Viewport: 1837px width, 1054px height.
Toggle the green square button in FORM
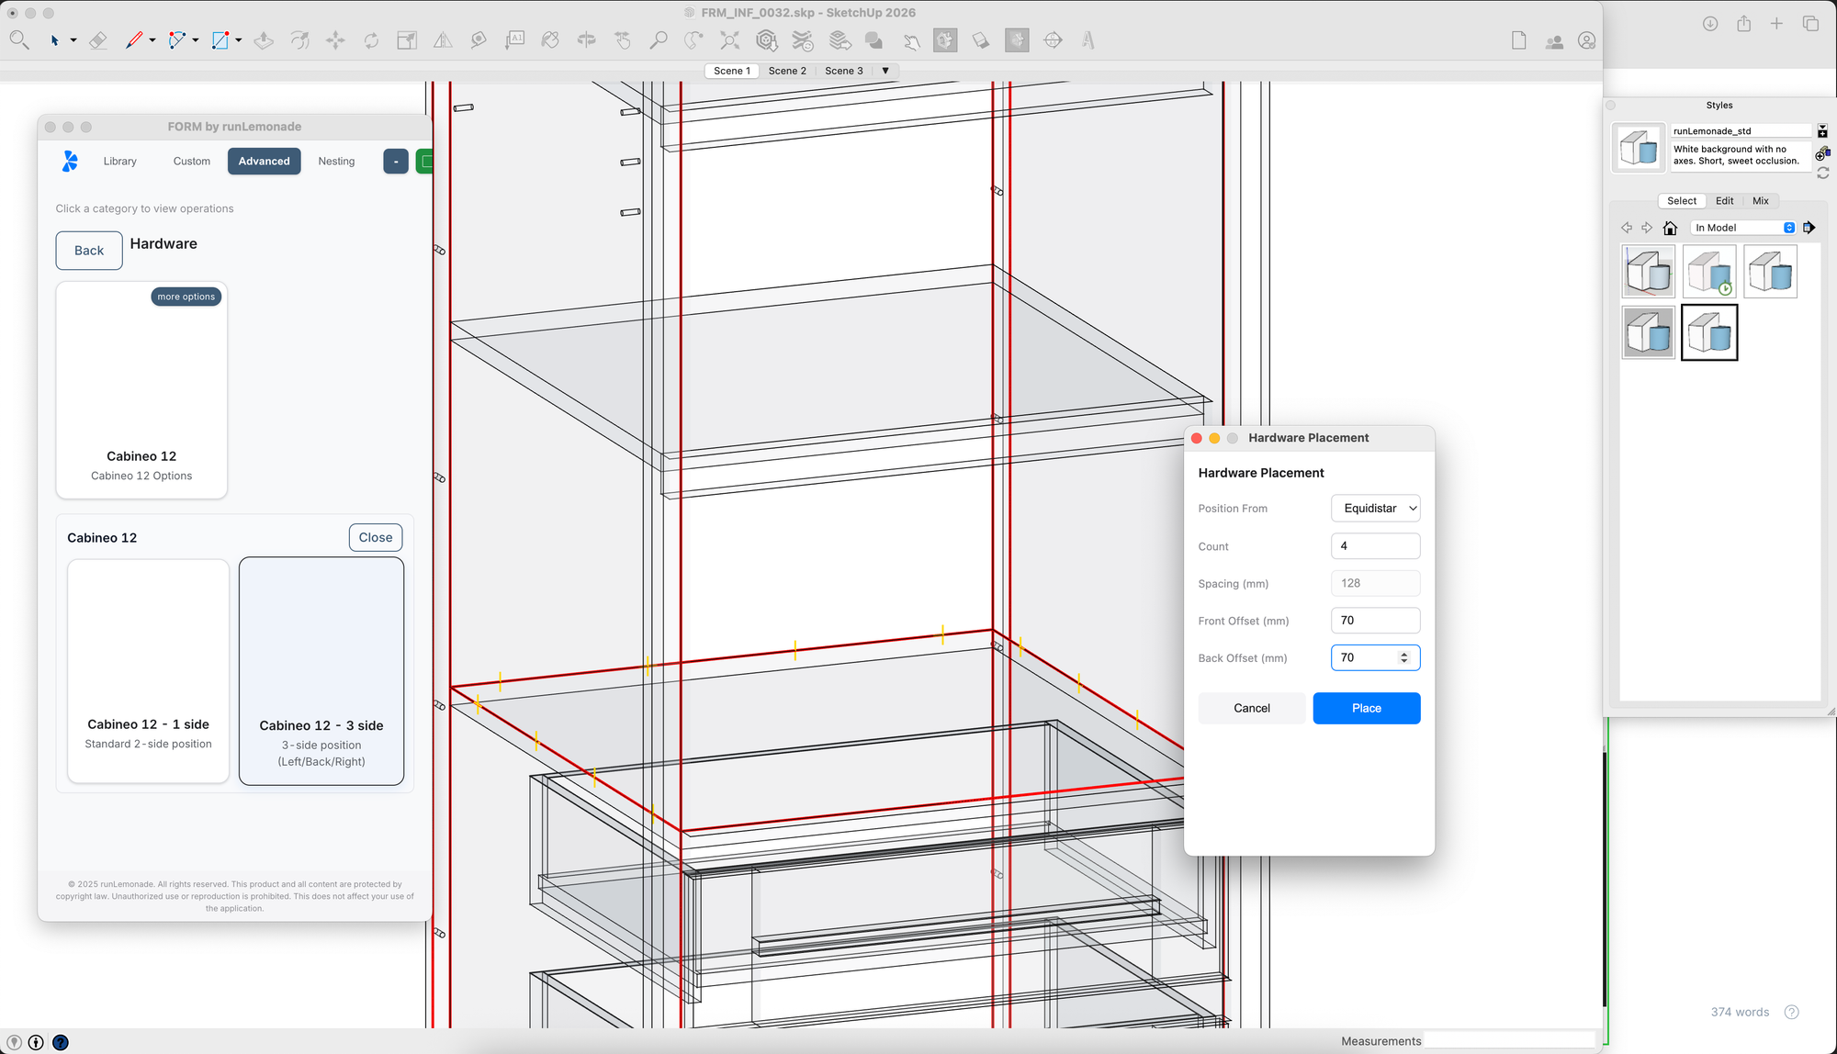pyautogui.click(x=425, y=162)
